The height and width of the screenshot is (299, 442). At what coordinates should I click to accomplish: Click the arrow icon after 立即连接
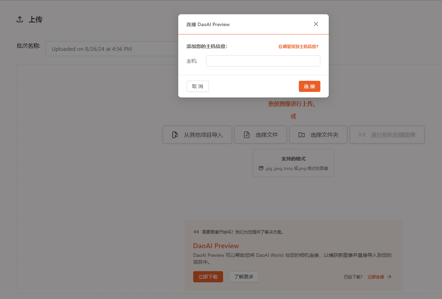389,277
